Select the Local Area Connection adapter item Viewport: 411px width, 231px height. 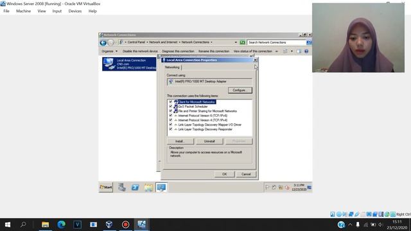tap(129, 64)
